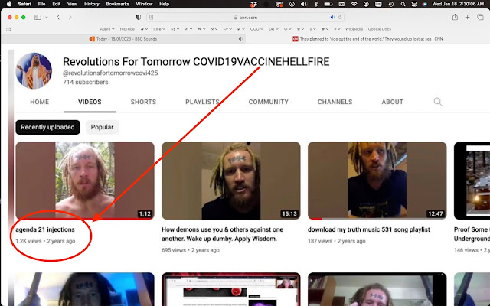Select the Recently uploaded filter
The width and height of the screenshot is (490, 306).
[47, 127]
